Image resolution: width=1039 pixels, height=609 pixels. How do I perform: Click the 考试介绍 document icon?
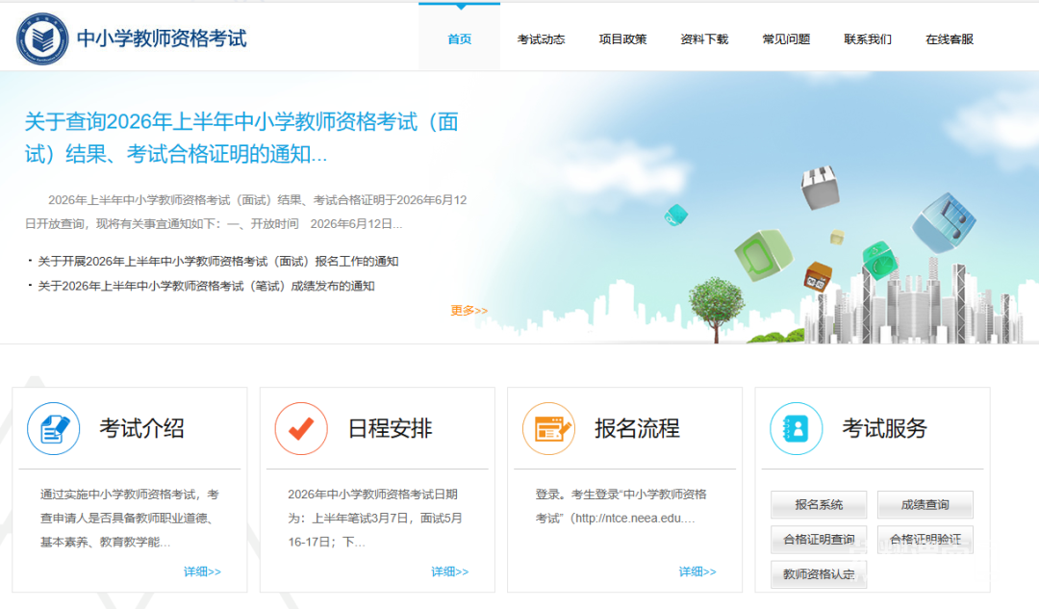tap(54, 429)
